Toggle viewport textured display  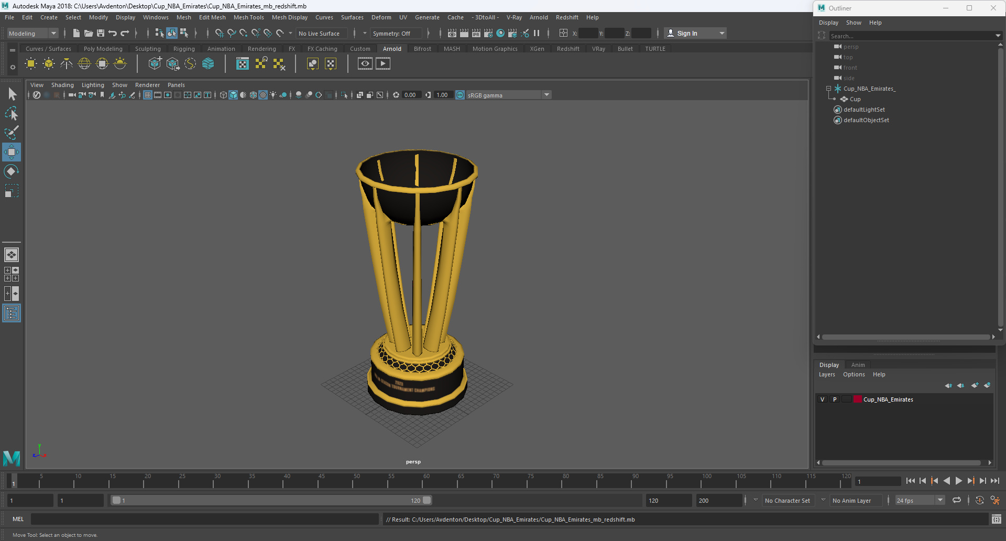click(263, 95)
